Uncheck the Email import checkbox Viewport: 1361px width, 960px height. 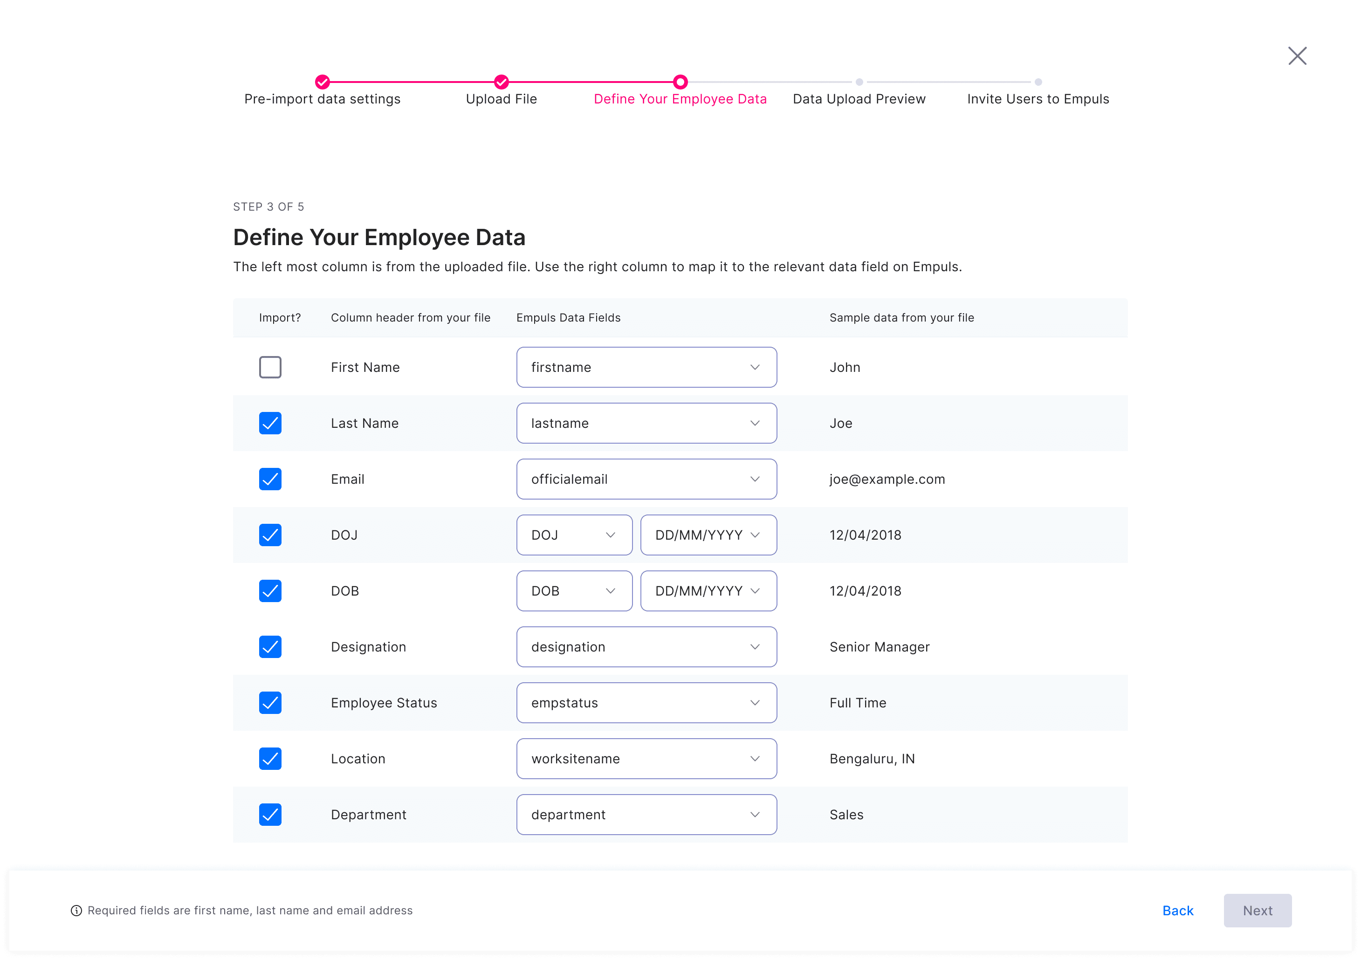270,479
